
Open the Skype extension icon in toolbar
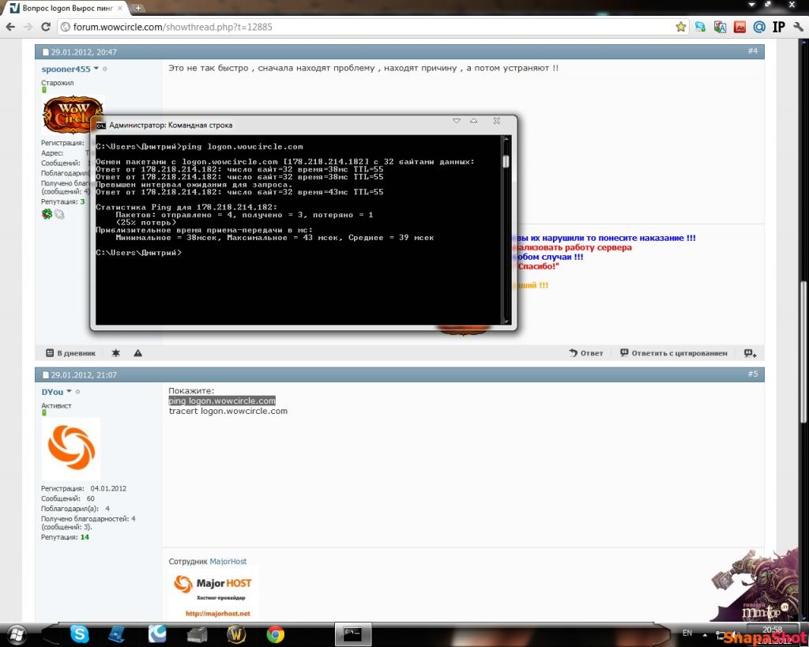700,27
